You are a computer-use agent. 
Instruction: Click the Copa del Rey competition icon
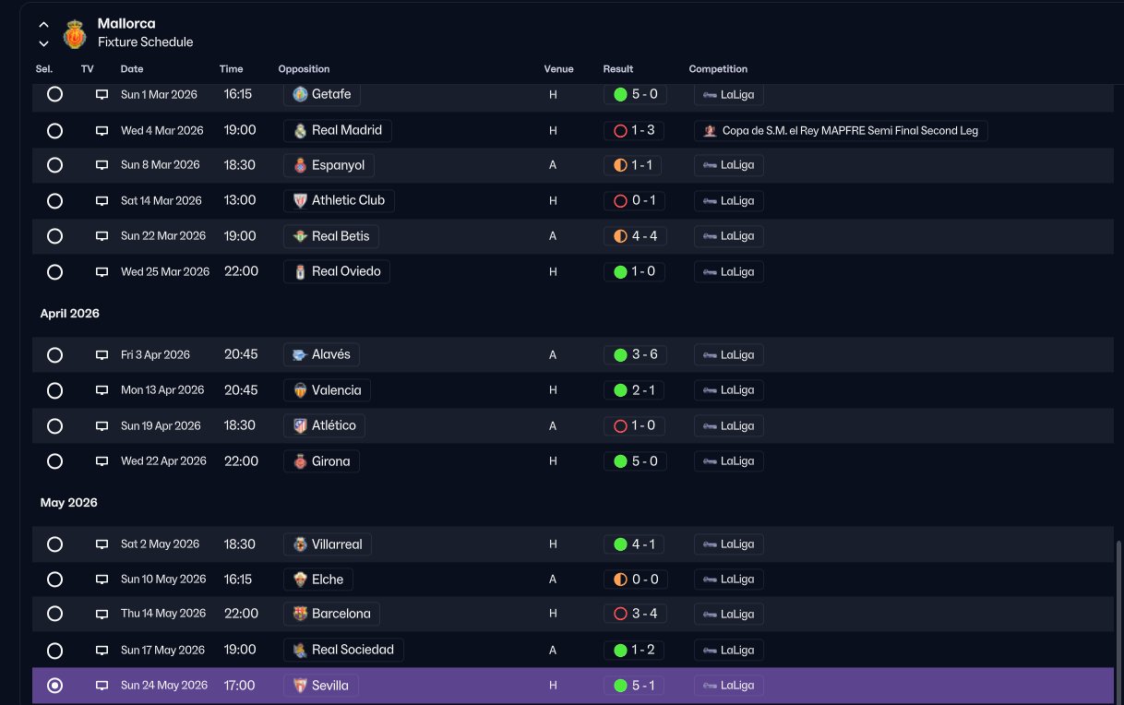click(x=710, y=131)
